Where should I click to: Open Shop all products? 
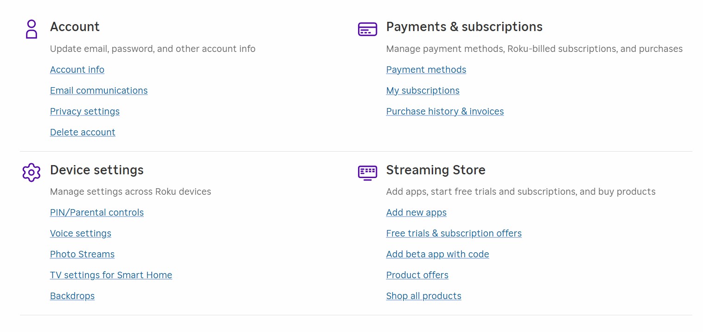[x=424, y=296]
